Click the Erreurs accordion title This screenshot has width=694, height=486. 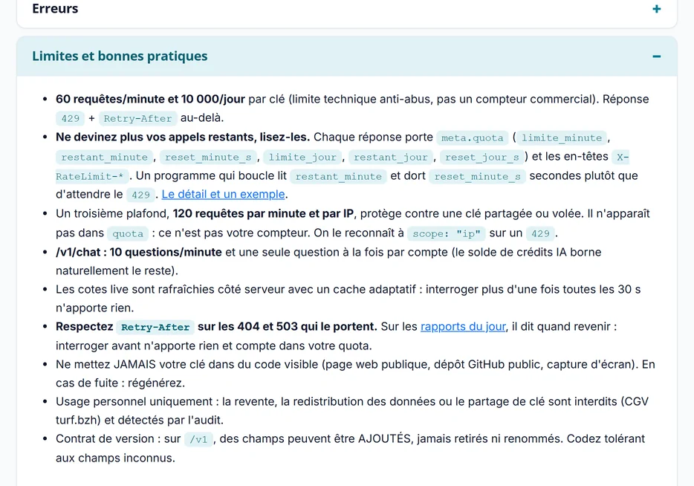click(55, 8)
